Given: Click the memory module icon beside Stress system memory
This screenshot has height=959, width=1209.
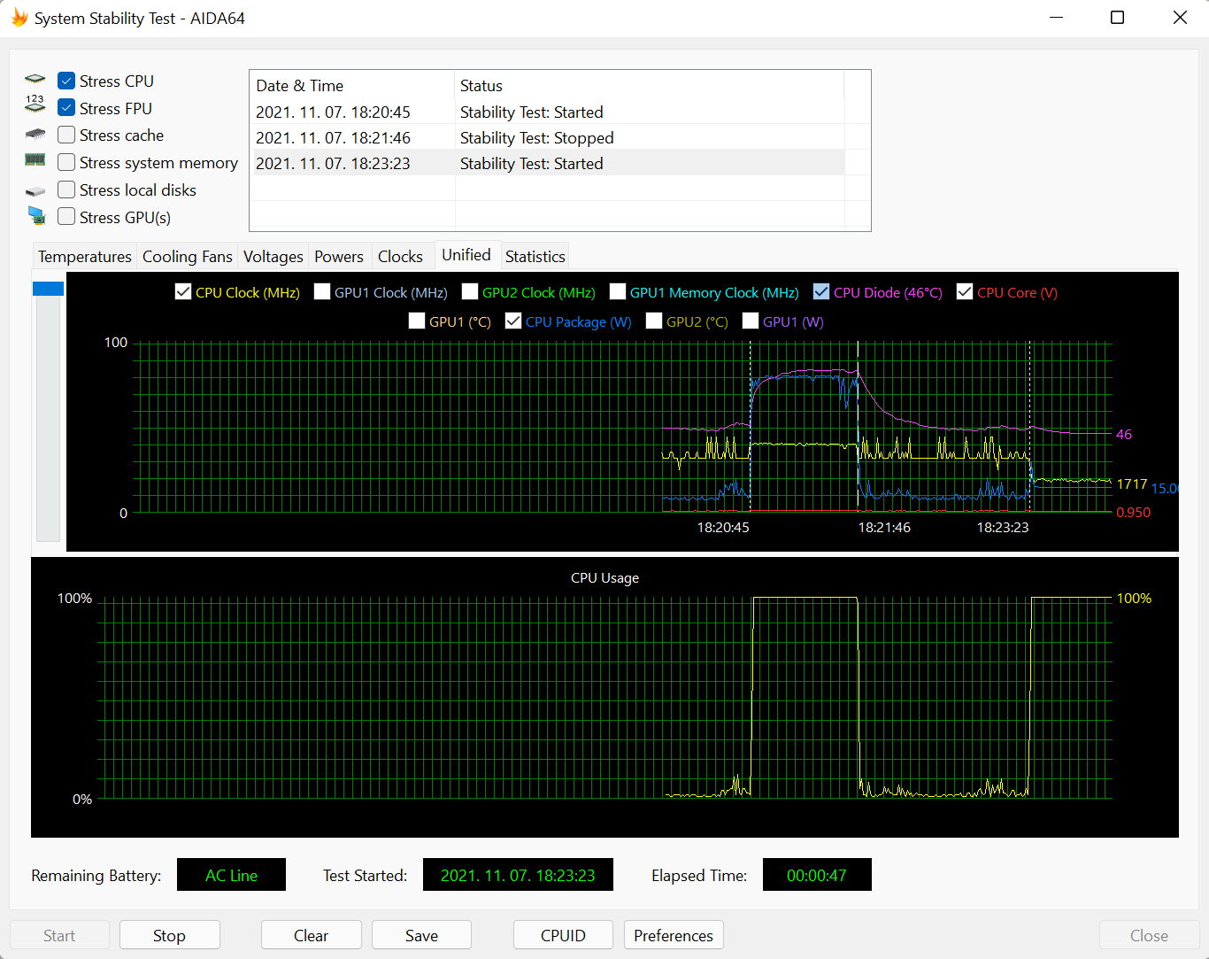Looking at the screenshot, I should tap(35, 160).
